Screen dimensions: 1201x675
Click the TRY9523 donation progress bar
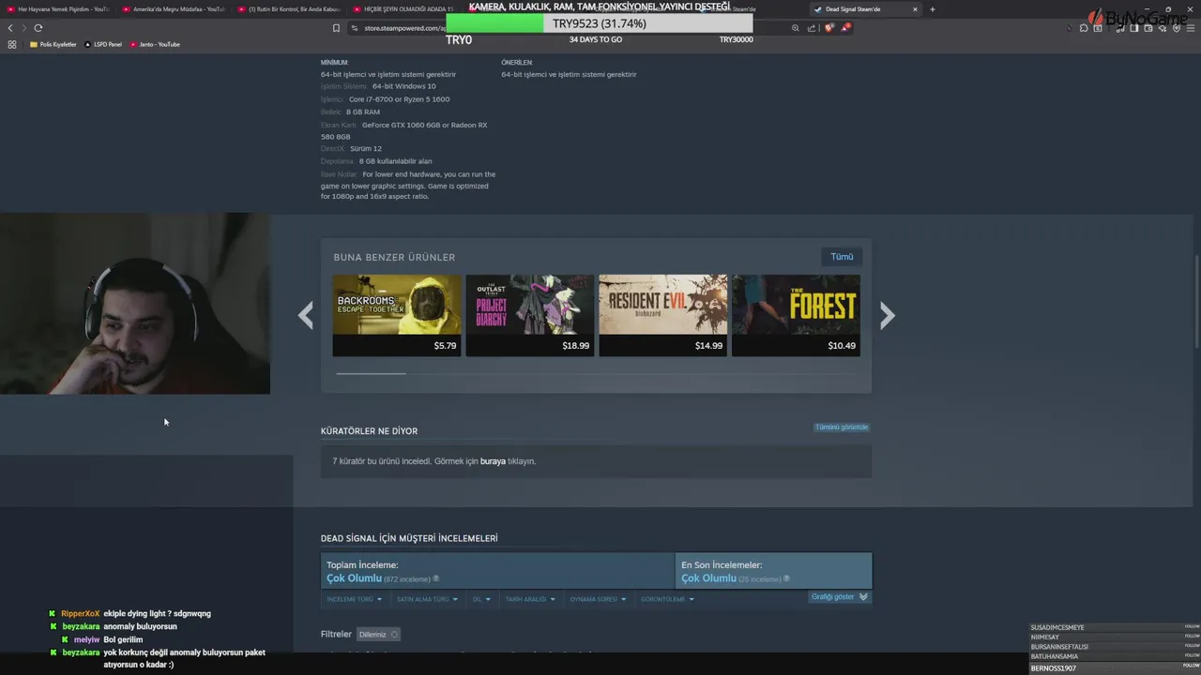[600, 23]
